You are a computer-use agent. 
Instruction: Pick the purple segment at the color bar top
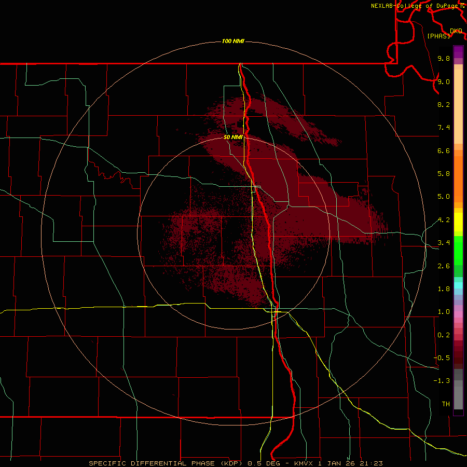point(458,52)
